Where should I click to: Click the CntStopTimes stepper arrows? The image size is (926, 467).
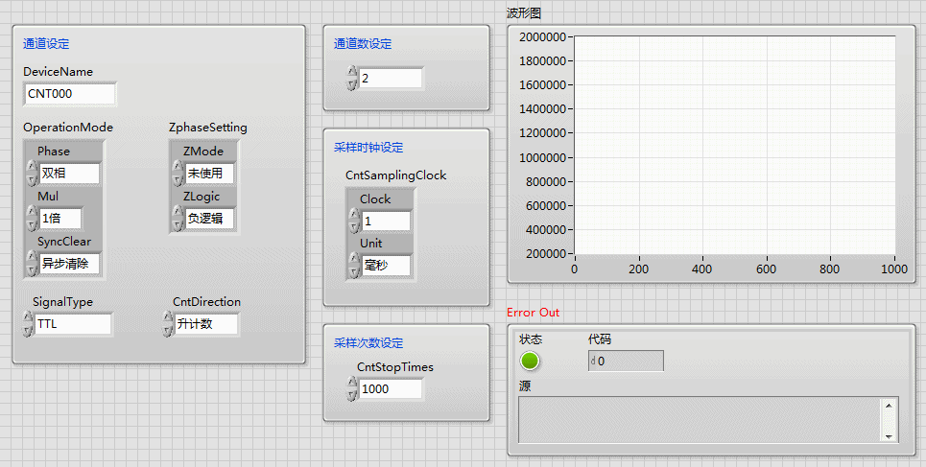[x=352, y=388]
